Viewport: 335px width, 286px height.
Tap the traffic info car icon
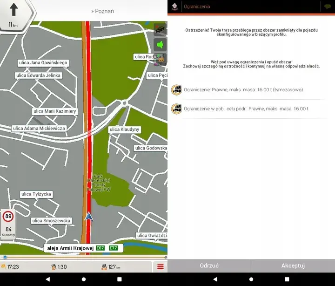160,29
